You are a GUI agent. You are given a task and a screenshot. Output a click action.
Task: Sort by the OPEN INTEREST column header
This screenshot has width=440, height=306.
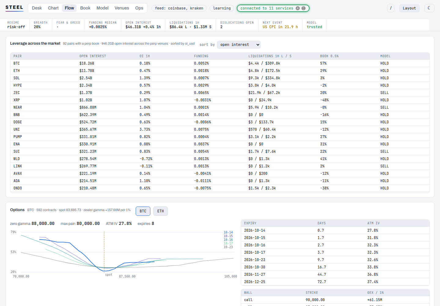pyautogui.click(x=93, y=56)
